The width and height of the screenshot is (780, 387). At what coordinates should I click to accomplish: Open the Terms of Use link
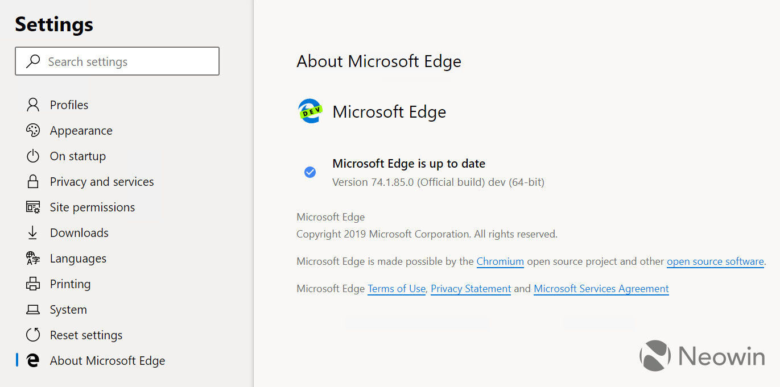point(396,288)
